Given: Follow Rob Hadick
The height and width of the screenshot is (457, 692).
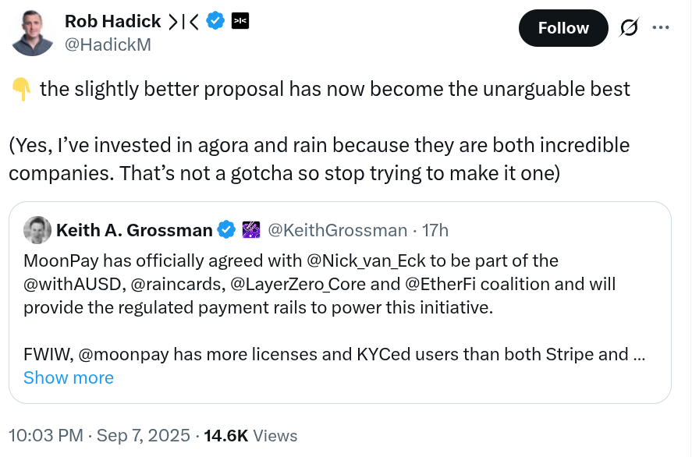Looking at the screenshot, I should pyautogui.click(x=563, y=28).
